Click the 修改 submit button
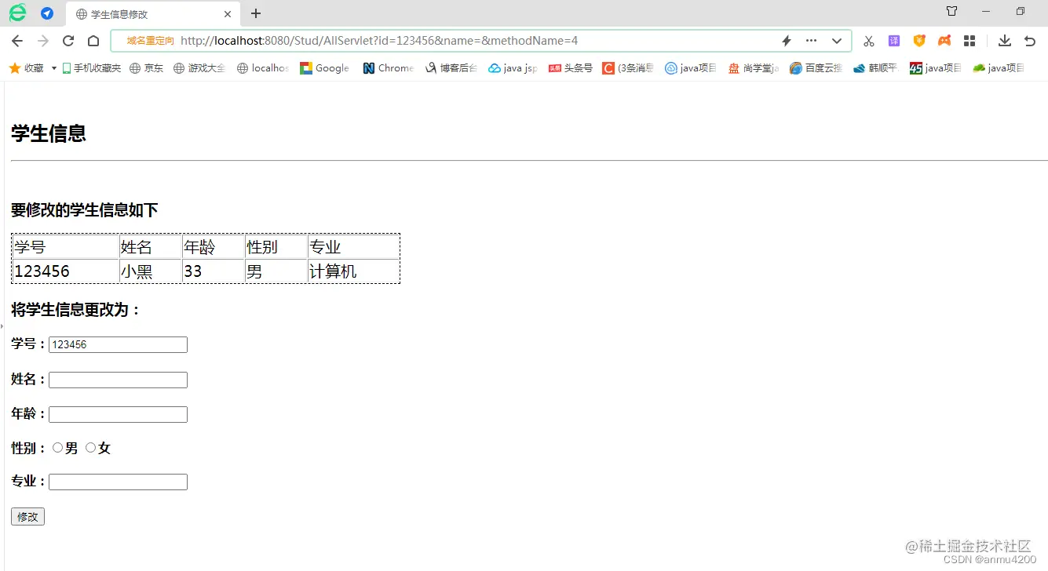1048x571 pixels. click(27, 516)
